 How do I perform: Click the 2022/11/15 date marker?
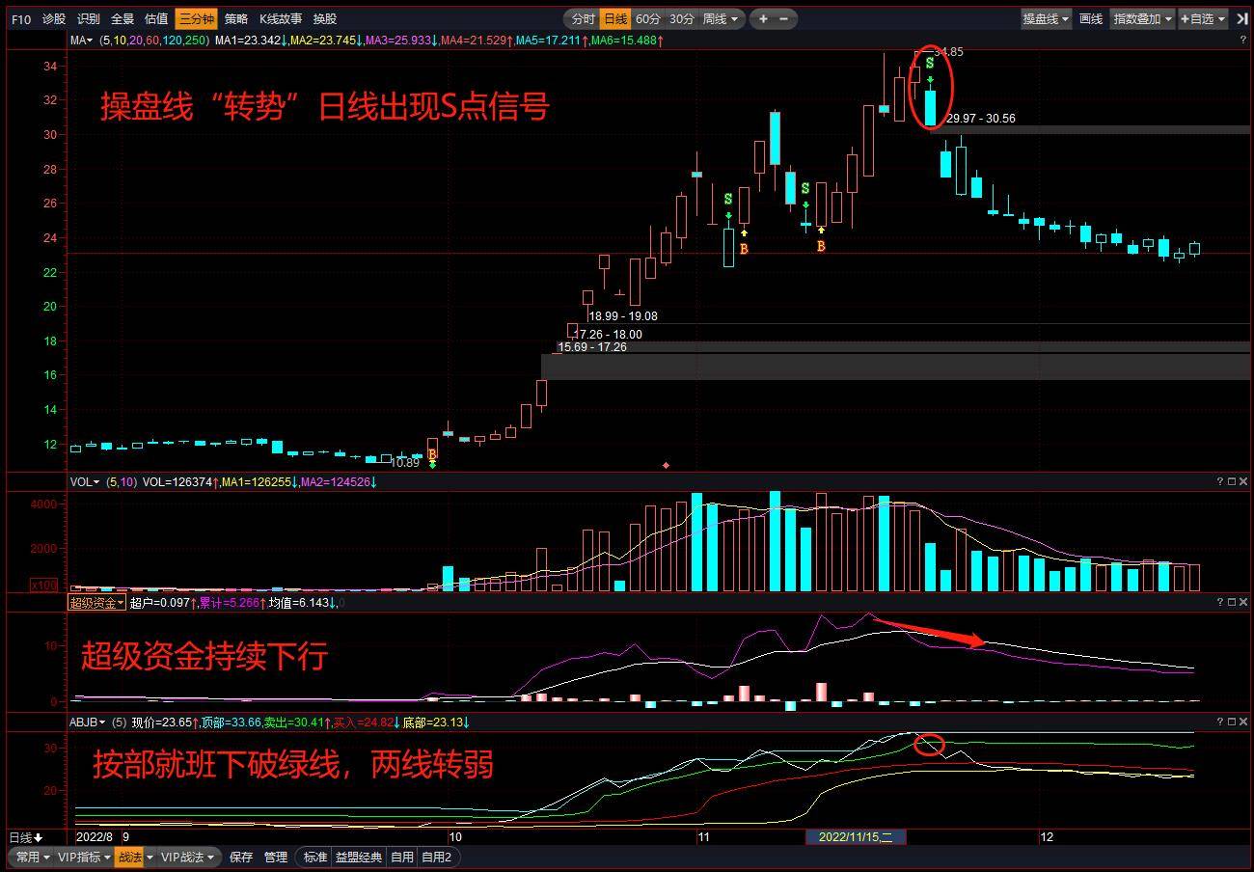(x=856, y=837)
